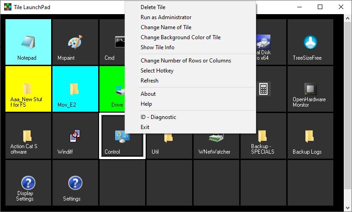The image size is (352, 212).
Task: Click Change Number of Rows or Columns
Action: 185,61
